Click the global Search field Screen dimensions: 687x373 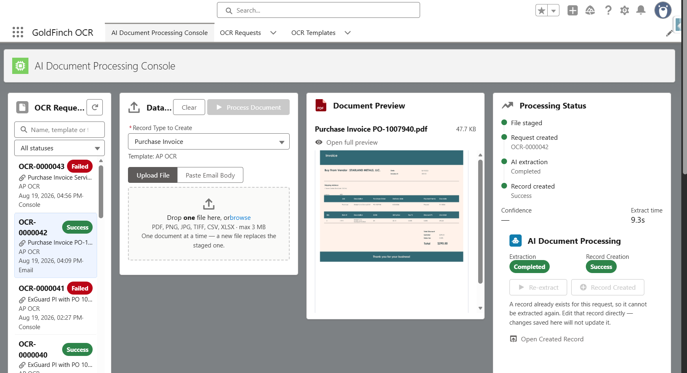click(319, 10)
